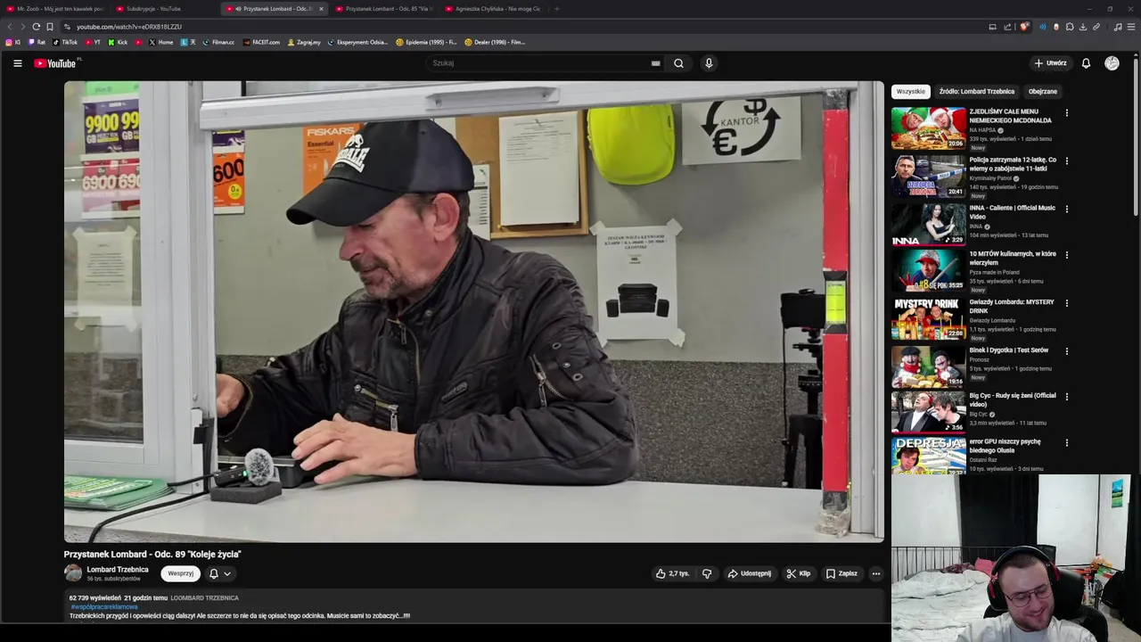Open the FACEIT.com bookmark

261,42
